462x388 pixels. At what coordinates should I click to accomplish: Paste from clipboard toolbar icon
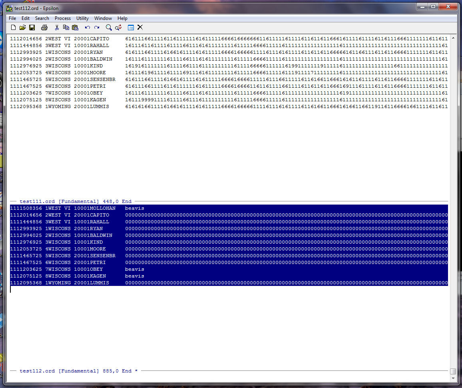pyautogui.click(x=75, y=28)
